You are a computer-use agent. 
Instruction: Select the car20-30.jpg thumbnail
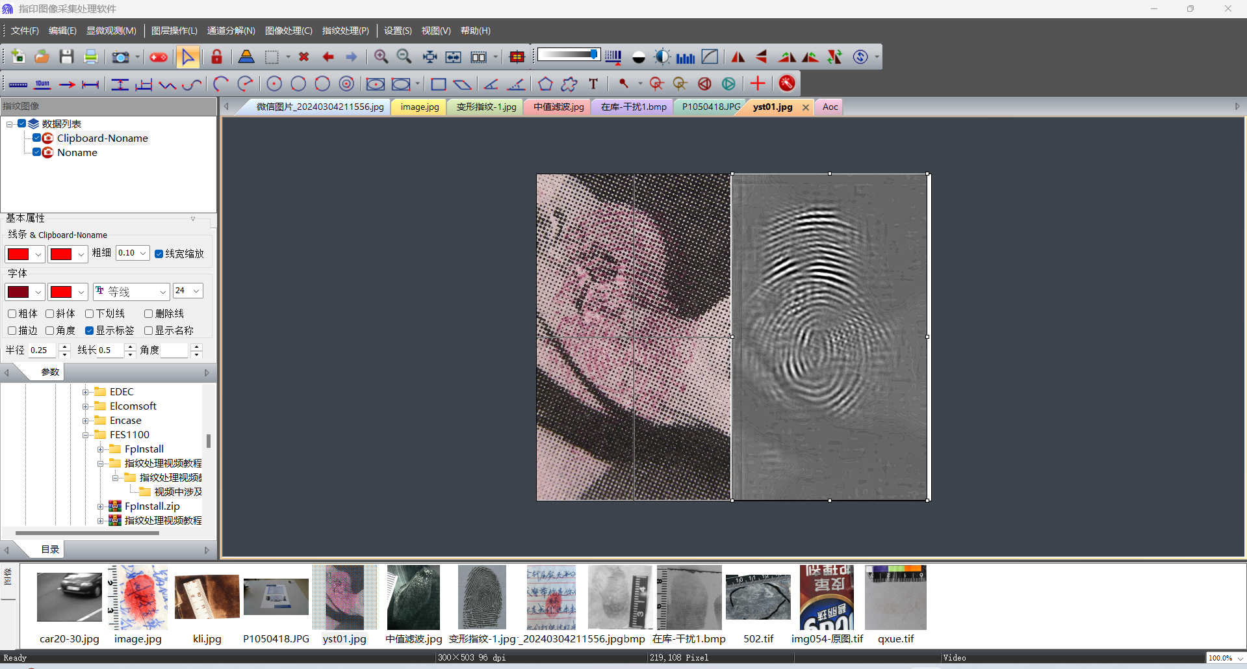pos(69,597)
